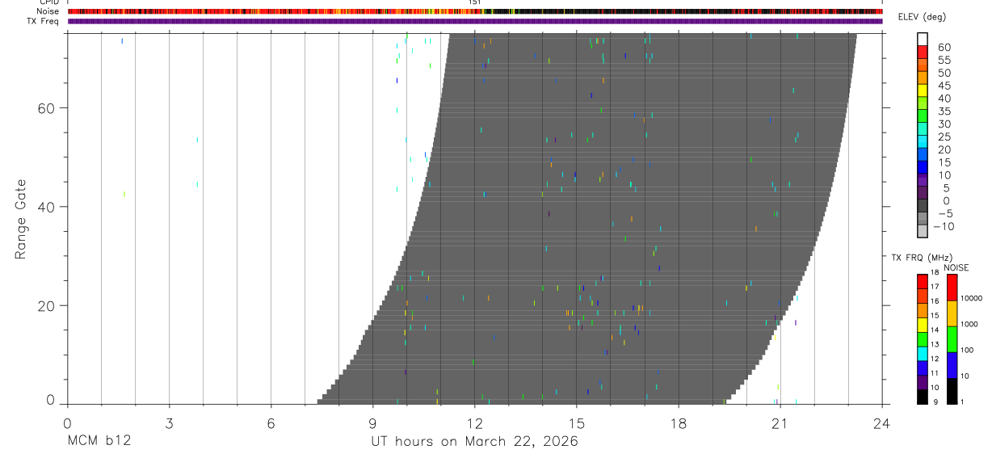Click the yellow swatch in ELEV colorbar

pos(923,90)
